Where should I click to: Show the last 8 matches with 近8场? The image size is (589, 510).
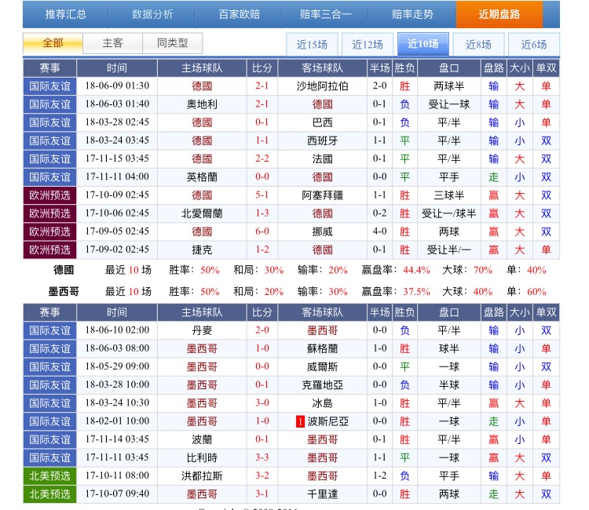[x=478, y=44]
